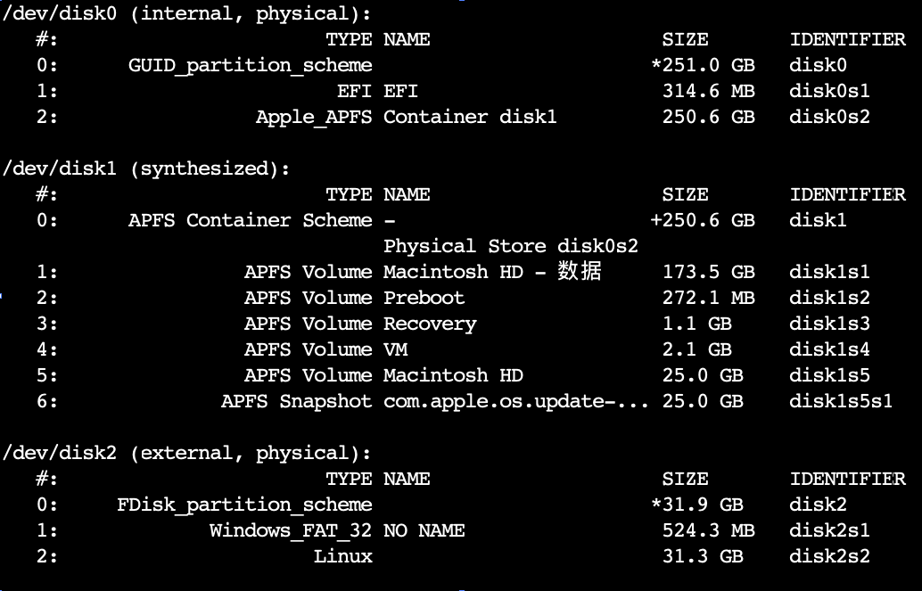
Task: Click the /dev/disk0 internal physical header line
Action: pyautogui.click(x=187, y=13)
